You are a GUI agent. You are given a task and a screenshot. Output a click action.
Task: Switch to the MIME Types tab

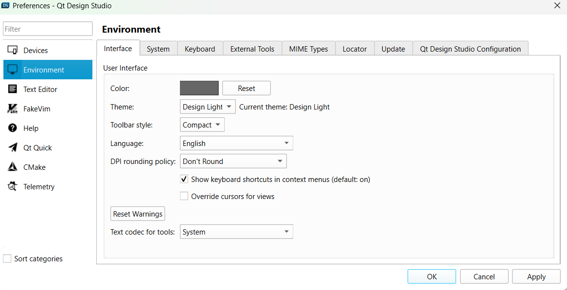pyautogui.click(x=308, y=49)
